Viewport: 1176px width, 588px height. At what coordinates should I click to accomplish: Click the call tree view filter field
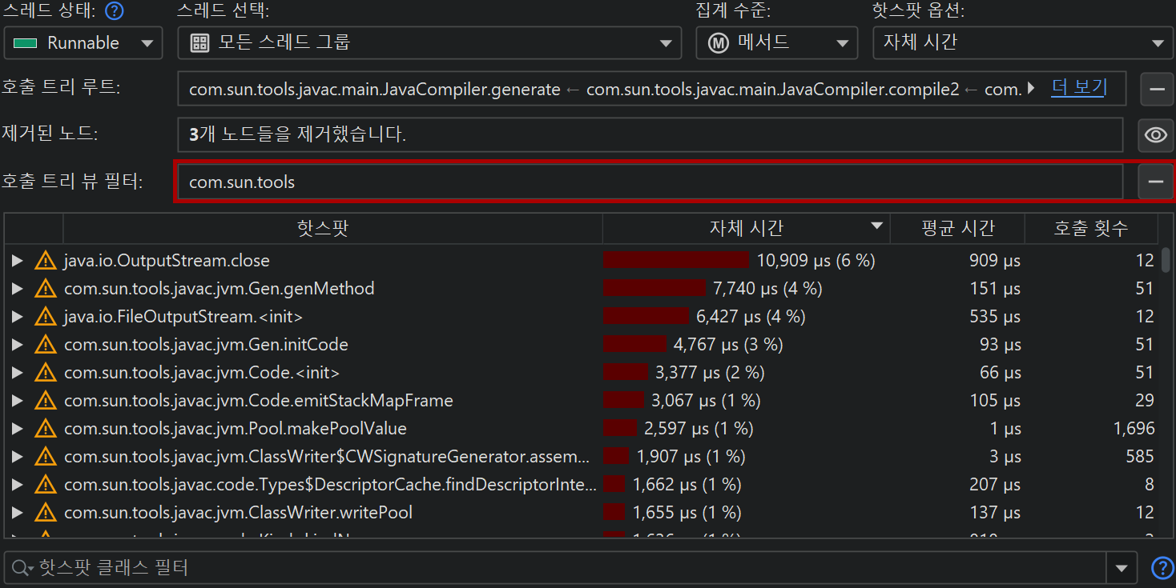pyautogui.click(x=650, y=182)
